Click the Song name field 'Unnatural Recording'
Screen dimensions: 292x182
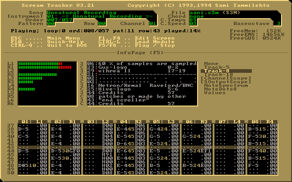tap(82, 13)
